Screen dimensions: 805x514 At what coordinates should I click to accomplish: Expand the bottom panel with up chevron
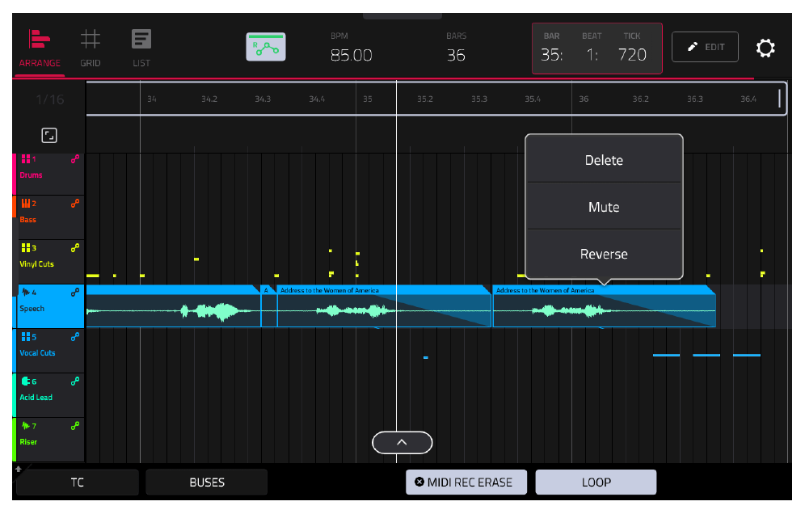coord(402,443)
